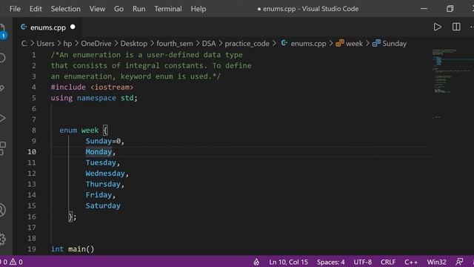Expand the fourth_sem breadcrumb segment

175,44
